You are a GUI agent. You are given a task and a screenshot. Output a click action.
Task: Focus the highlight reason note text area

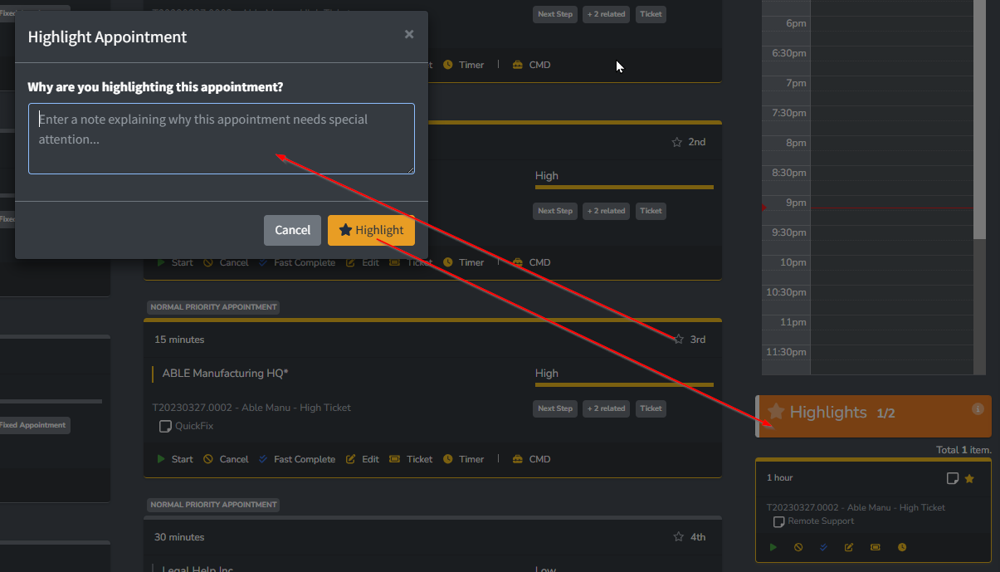click(x=221, y=139)
